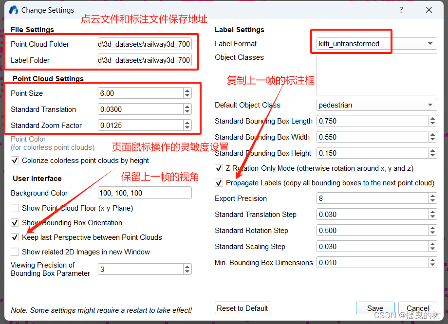This screenshot has height=324, width=448.
Task: Click the Label Folder path field
Action: pos(145,60)
